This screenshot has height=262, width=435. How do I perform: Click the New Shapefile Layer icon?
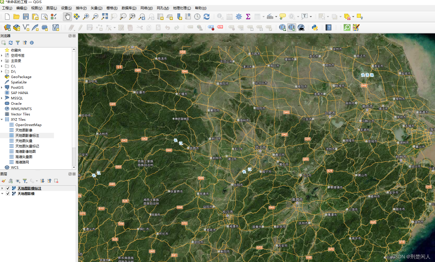26,28
